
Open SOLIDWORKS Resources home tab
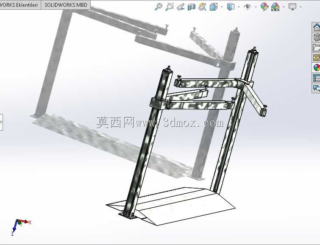(x=316, y=27)
